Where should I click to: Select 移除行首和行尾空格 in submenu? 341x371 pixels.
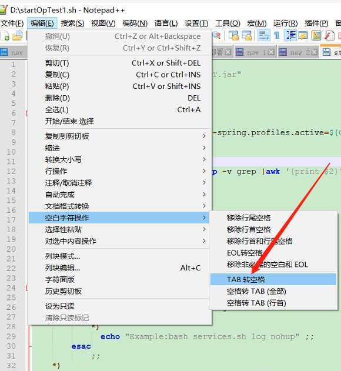point(273,241)
